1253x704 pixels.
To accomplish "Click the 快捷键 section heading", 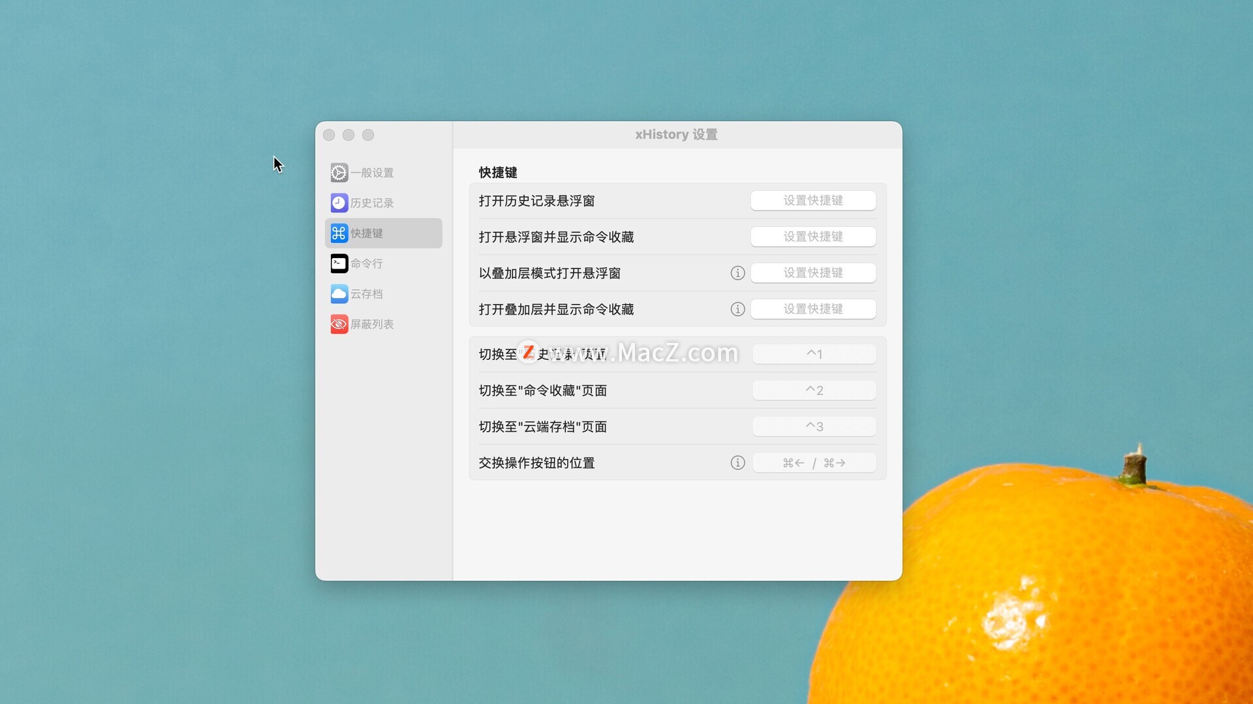I will coord(498,173).
